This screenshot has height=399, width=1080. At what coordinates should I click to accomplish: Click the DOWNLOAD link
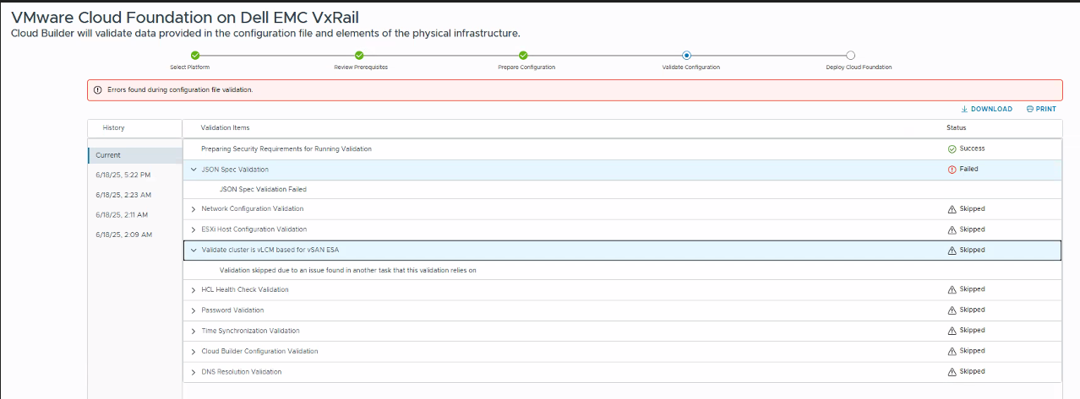coord(991,109)
